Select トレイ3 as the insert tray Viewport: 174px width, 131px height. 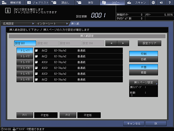25,62
